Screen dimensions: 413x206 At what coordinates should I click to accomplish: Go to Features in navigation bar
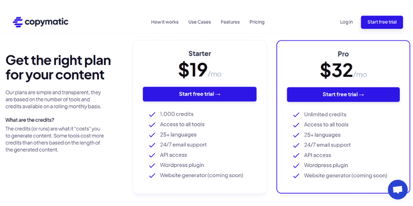pos(230,22)
